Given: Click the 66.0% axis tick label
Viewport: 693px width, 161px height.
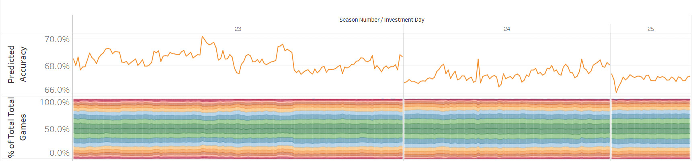Looking at the screenshot, I should [x=57, y=90].
